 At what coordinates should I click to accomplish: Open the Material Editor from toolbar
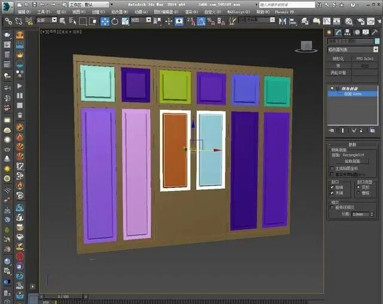pos(349,22)
